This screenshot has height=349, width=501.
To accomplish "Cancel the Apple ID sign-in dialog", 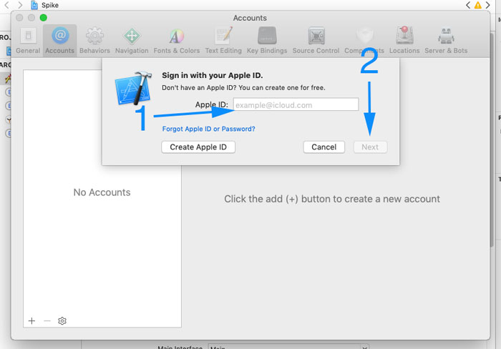I will click(x=324, y=147).
